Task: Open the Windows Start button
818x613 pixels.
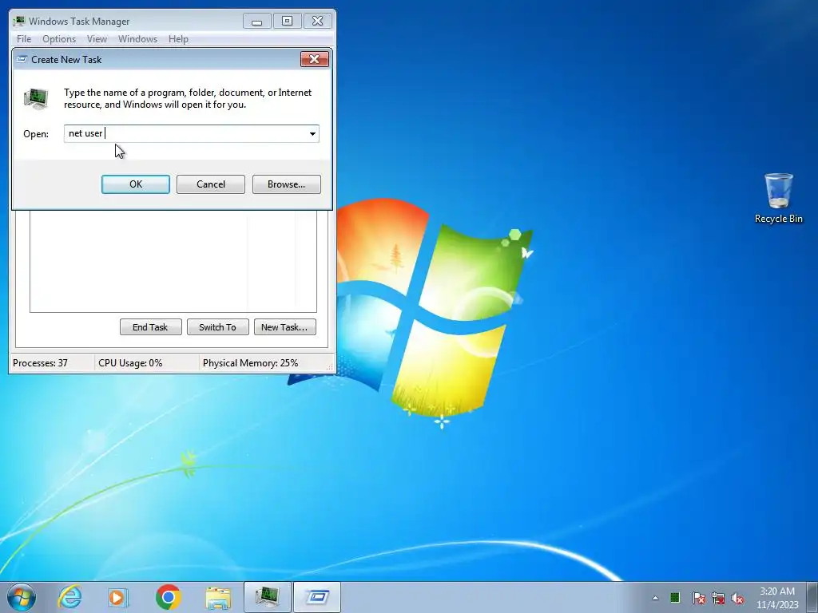Action: (x=22, y=597)
